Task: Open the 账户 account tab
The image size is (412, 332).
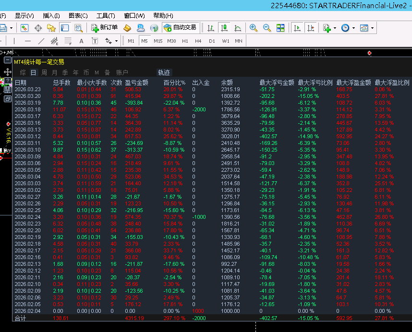Action: [x=122, y=72]
